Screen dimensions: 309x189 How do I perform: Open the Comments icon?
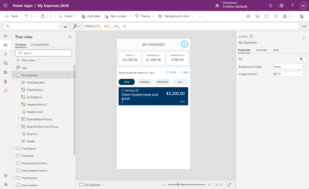(267, 16)
